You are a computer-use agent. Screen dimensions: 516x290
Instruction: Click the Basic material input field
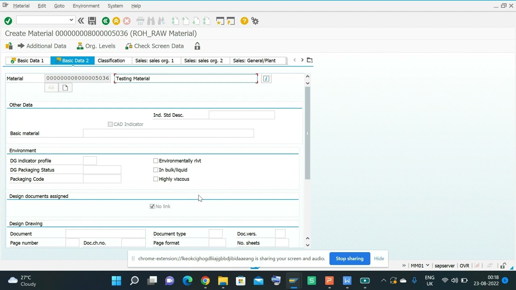[x=169, y=133]
